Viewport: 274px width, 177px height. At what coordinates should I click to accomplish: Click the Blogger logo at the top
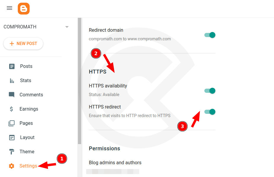(x=23, y=8)
